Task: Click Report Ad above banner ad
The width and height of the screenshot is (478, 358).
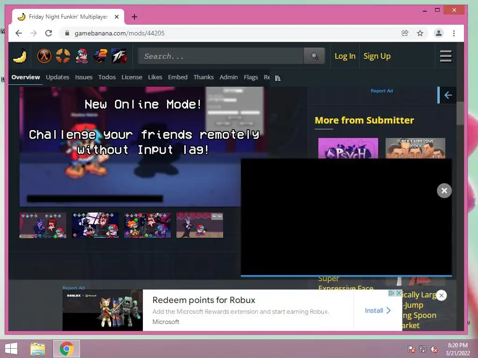Action: [73, 288]
